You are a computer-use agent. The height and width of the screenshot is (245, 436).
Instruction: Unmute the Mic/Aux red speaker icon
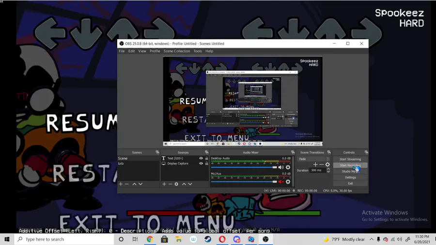tap(281, 182)
